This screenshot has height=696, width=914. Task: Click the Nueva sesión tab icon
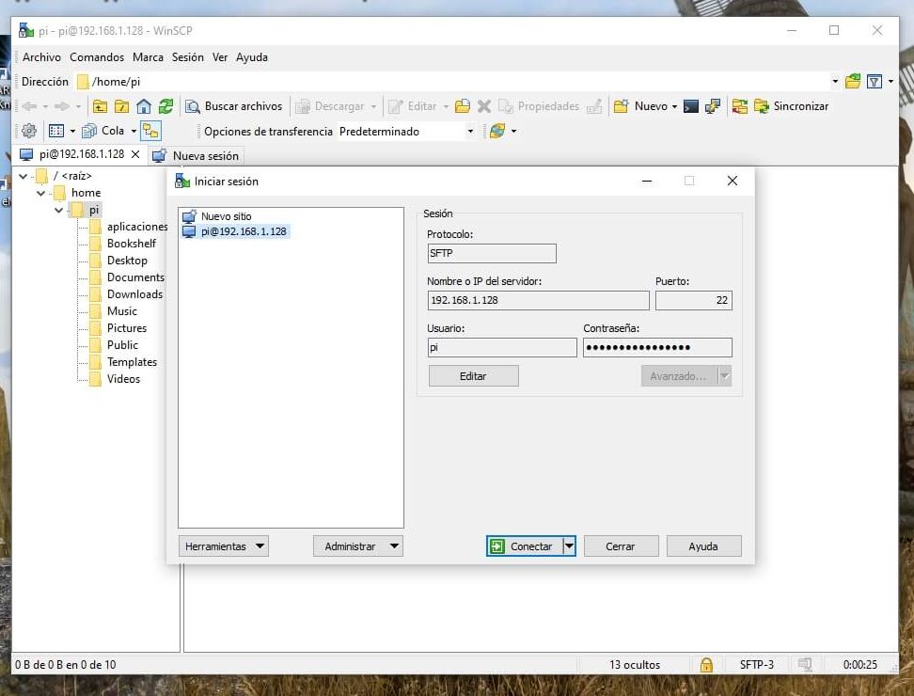159,155
